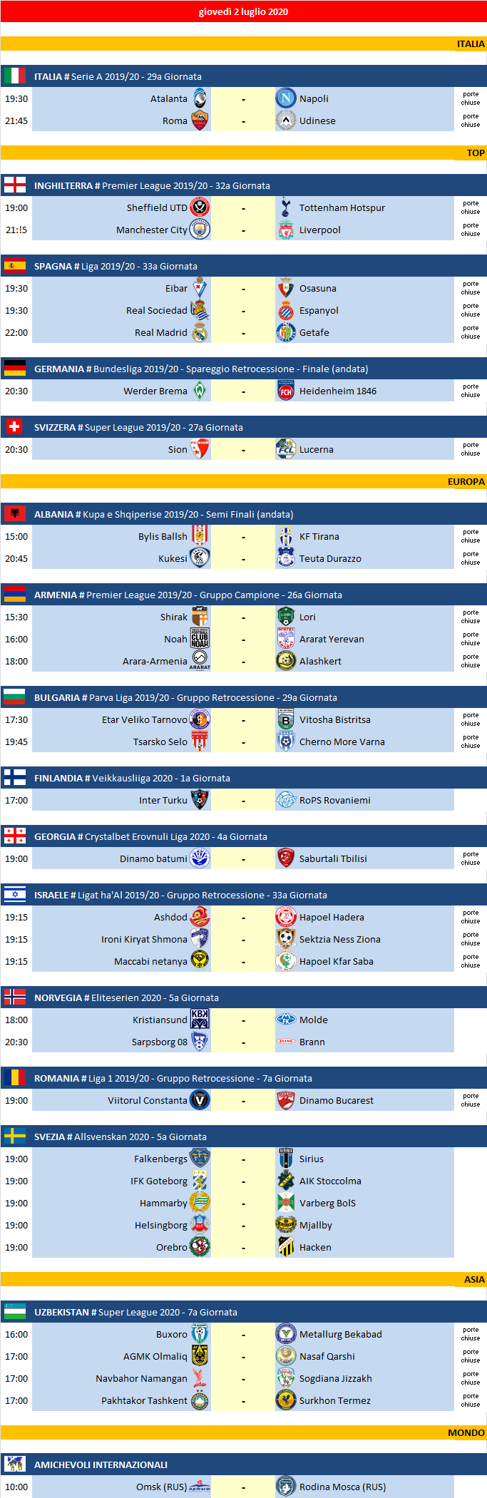The width and height of the screenshot is (487, 1498).
Task: Click the Swiss flag icon
Action: [x=14, y=427]
